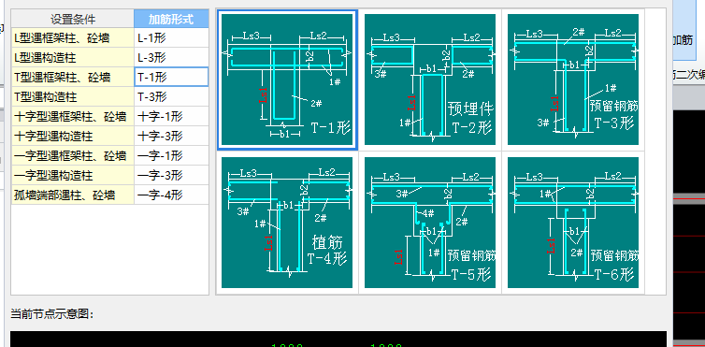Select the T-4形 植筋 diagram
Image resolution: width=705 pixels, height=347 pixels.
[287, 223]
